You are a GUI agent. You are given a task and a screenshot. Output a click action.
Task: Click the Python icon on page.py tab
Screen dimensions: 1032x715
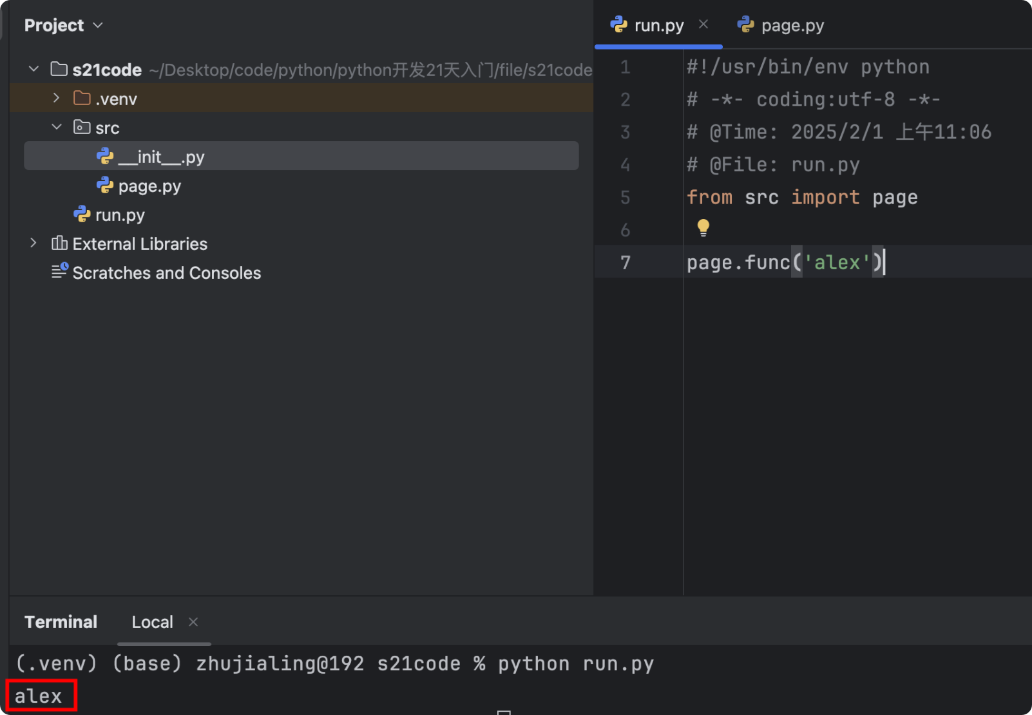pyautogui.click(x=746, y=25)
